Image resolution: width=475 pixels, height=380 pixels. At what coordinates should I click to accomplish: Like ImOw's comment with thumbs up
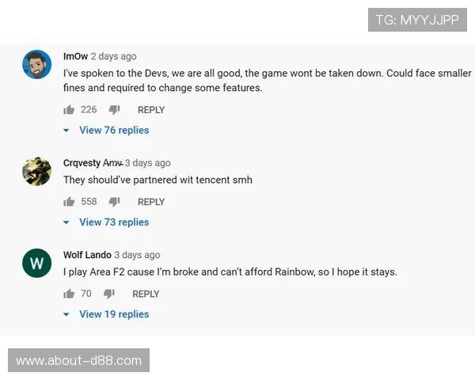click(x=69, y=110)
